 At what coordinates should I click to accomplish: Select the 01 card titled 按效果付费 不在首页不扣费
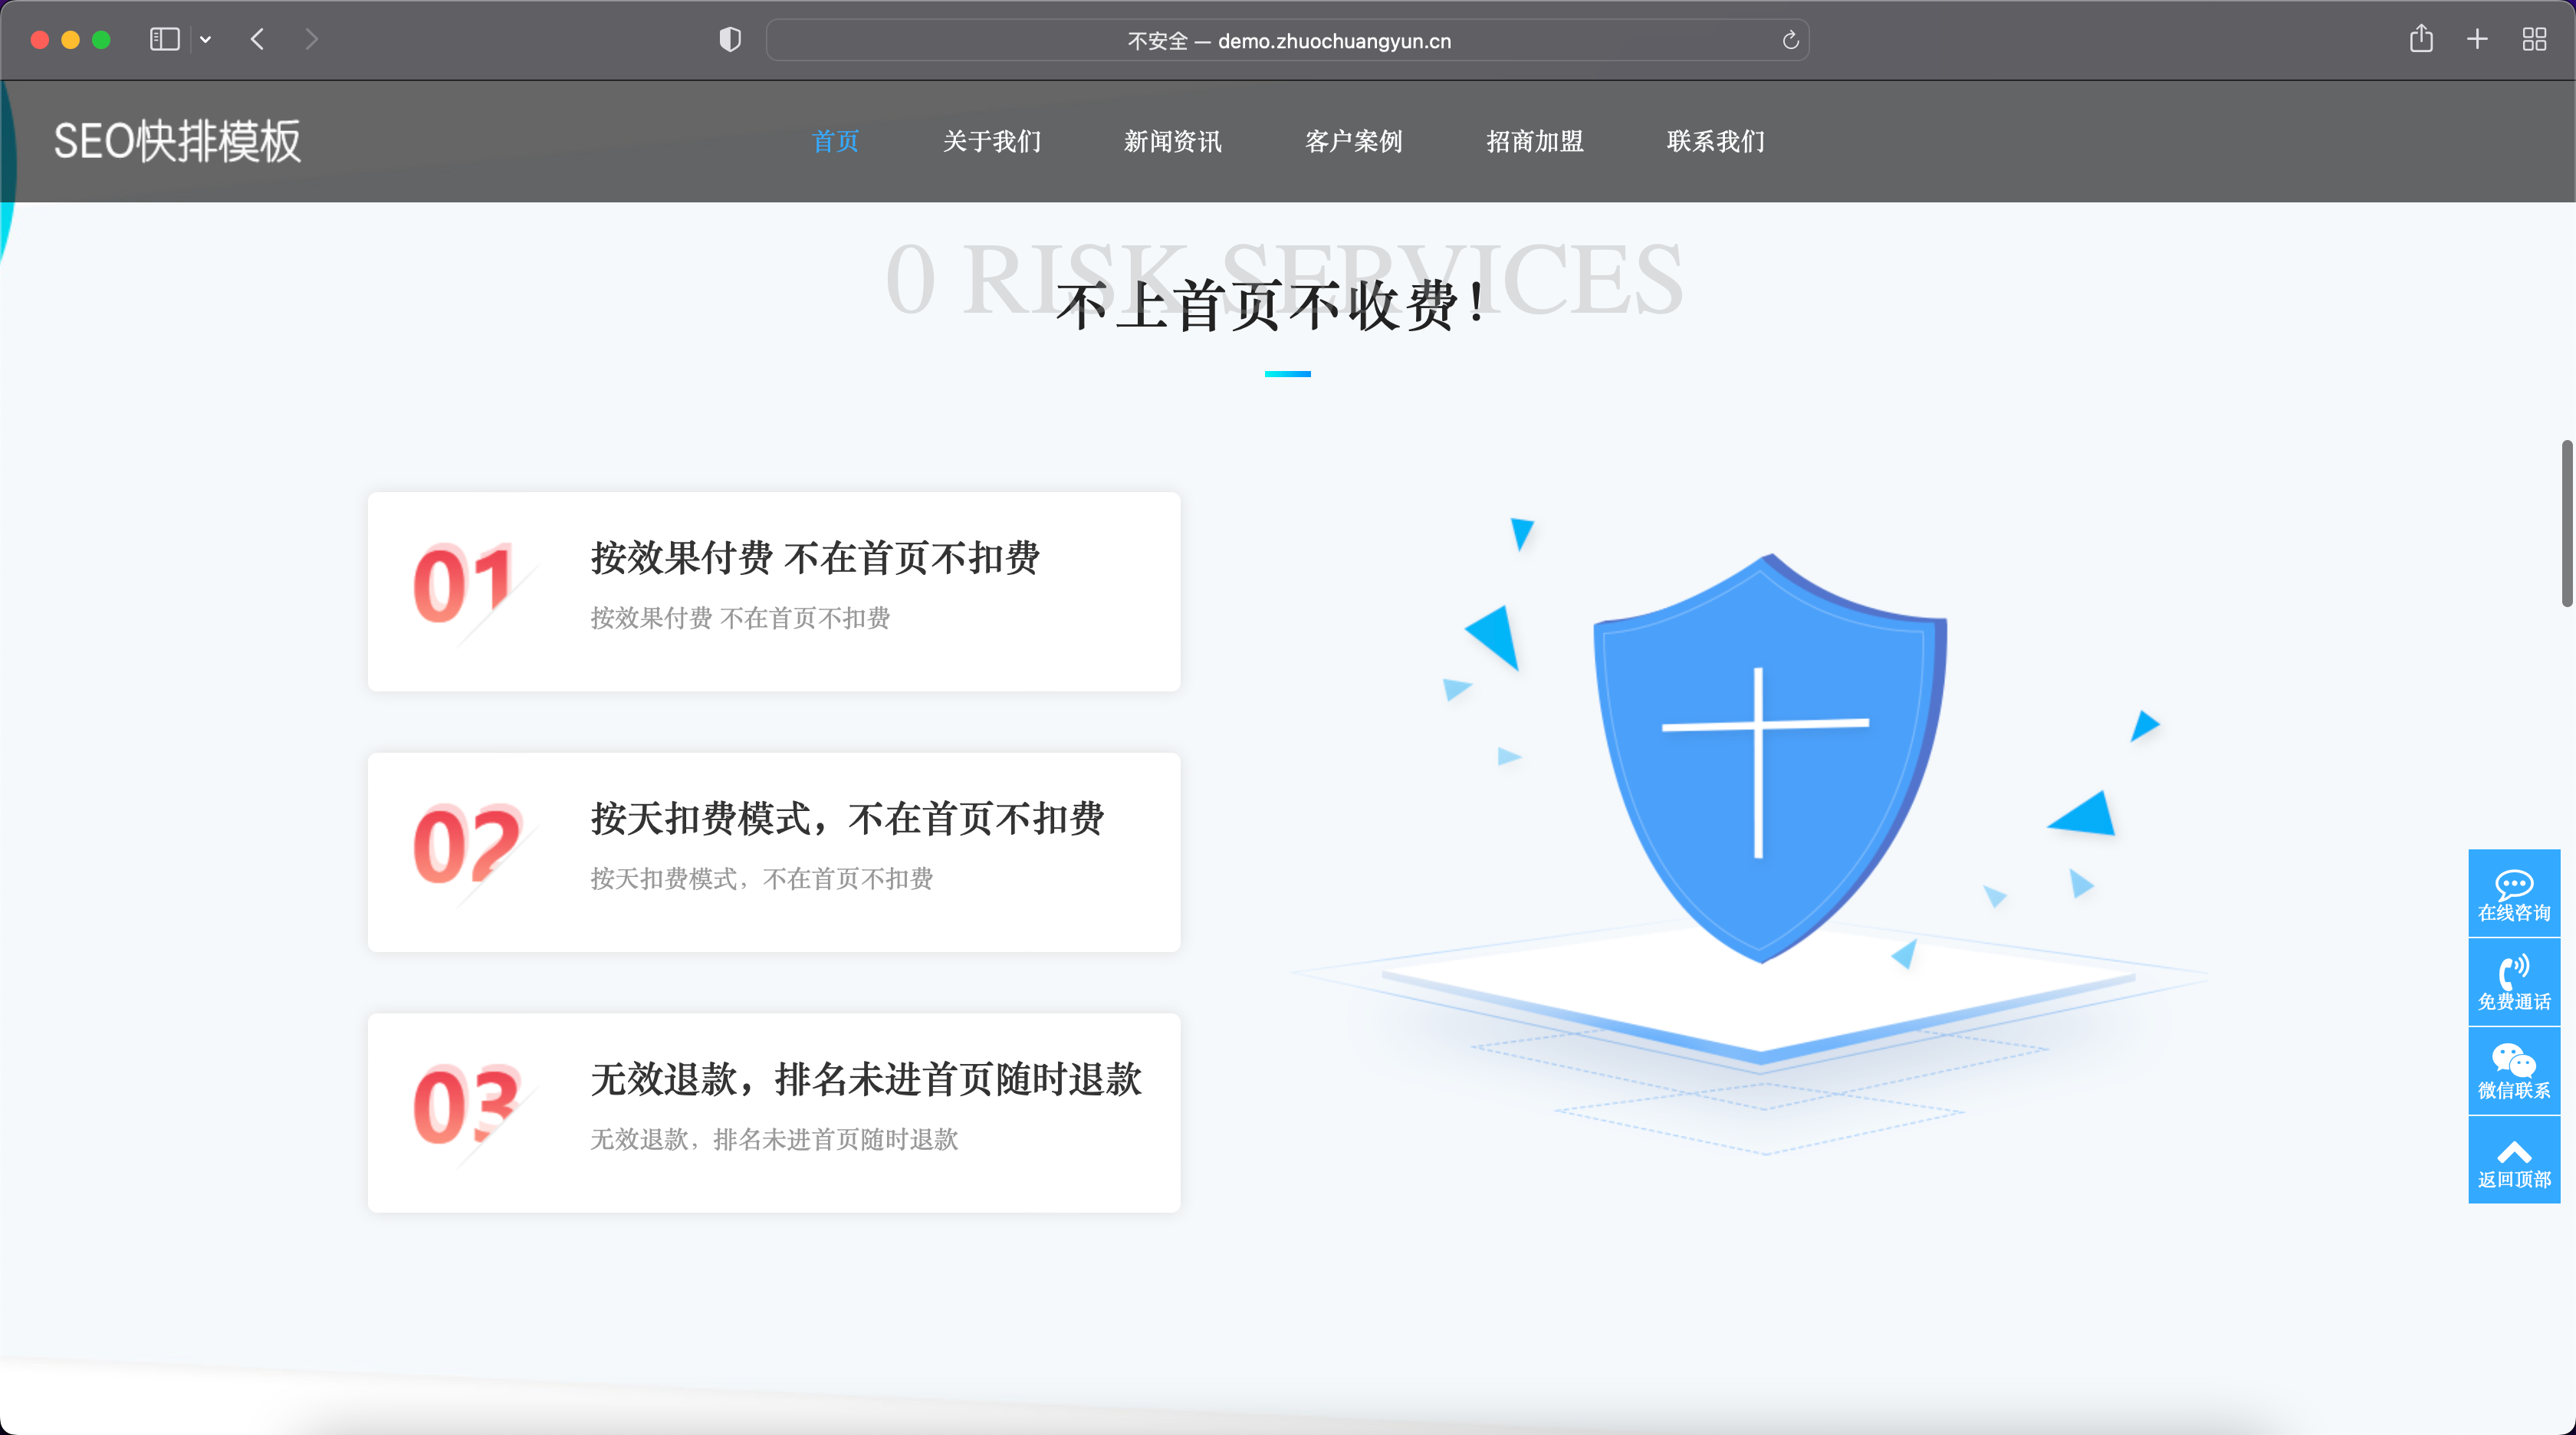pyautogui.click(x=774, y=591)
